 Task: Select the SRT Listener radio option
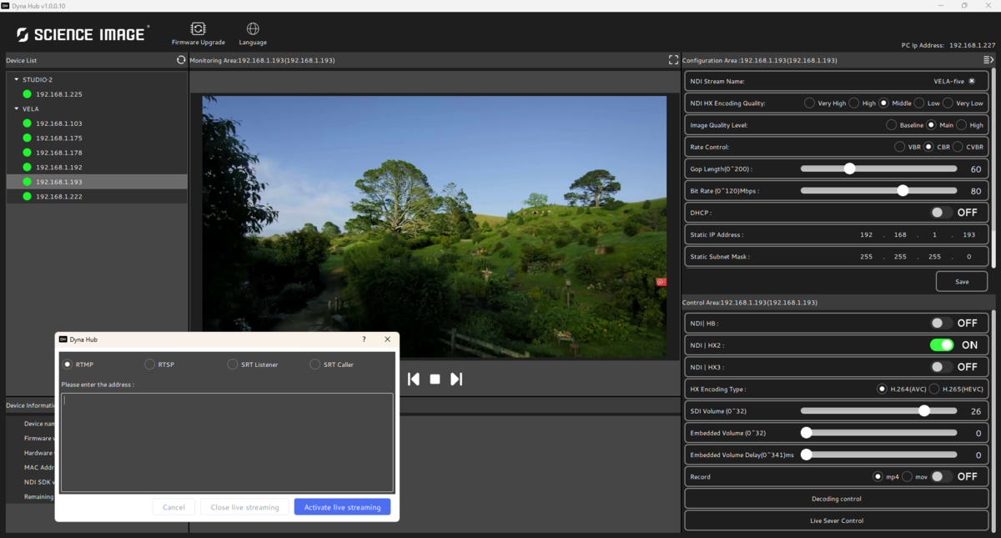pos(233,365)
